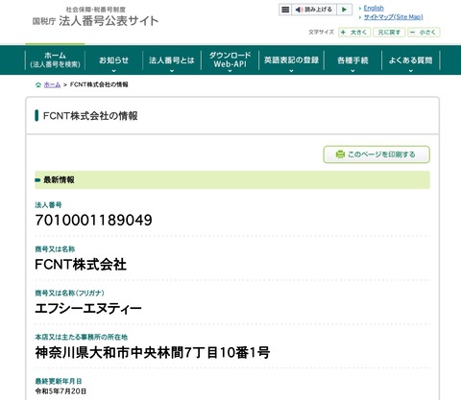Expand the 法人番号とは dropdown menu
The image size is (461, 400).
point(172,60)
